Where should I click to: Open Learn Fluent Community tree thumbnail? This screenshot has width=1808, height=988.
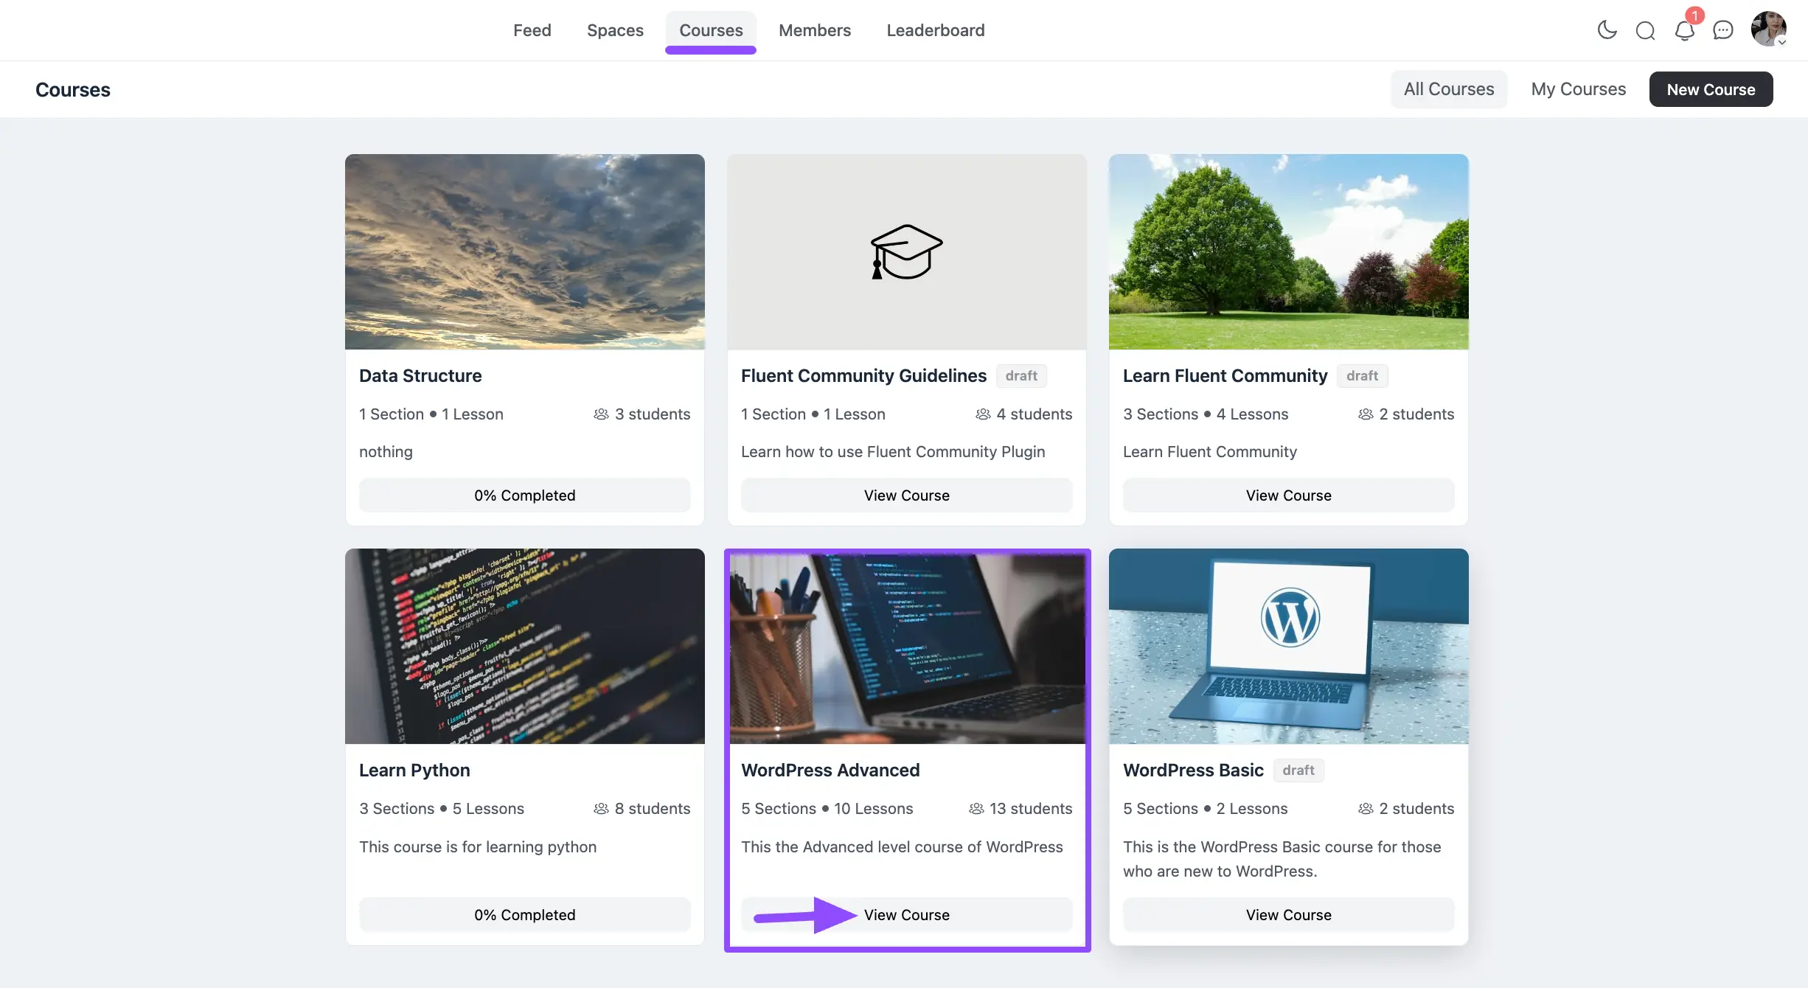1289,251
